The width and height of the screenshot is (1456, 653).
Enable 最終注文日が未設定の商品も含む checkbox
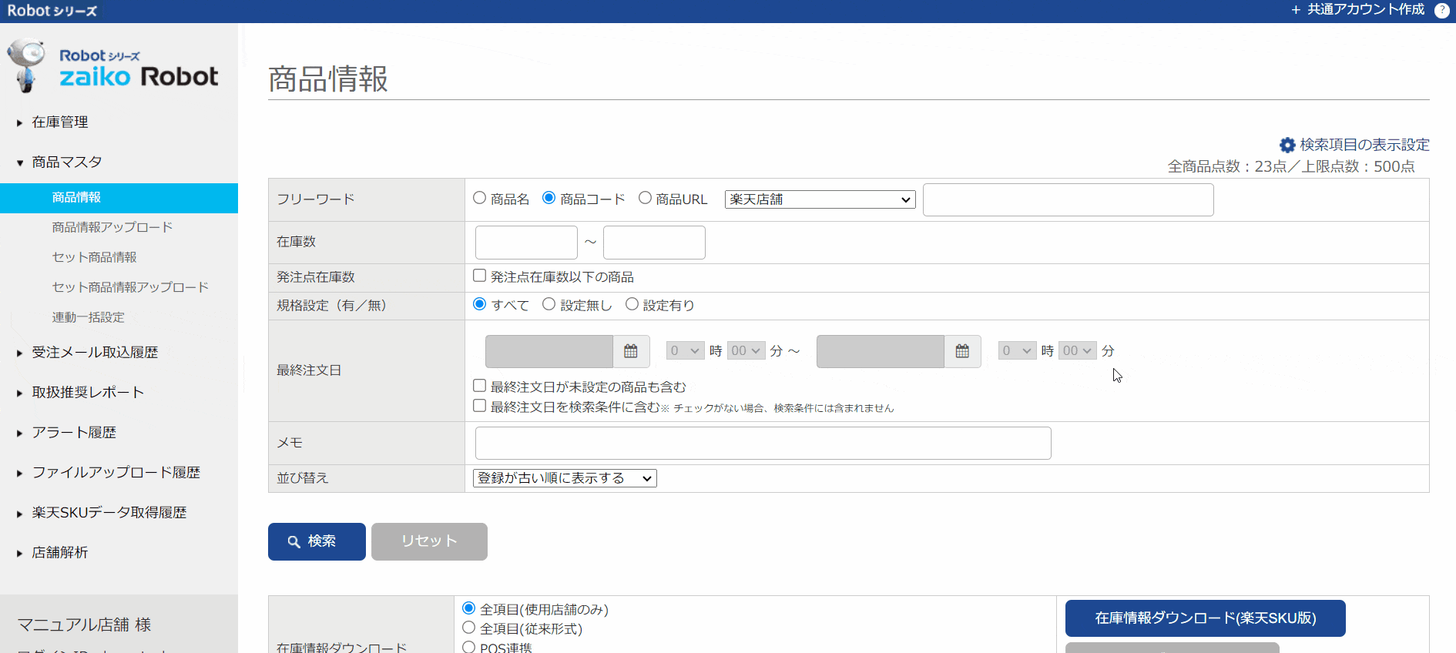pyautogui.click(x=480, y=386)
